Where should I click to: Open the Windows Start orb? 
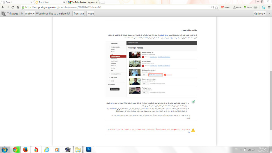(x=5, y=150)
